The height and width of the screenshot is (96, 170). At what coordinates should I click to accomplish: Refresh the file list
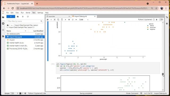pyautogui.click(x=28, y=17)
